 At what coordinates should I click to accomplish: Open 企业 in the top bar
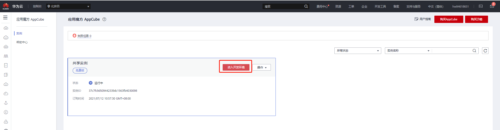coord(364,7)
